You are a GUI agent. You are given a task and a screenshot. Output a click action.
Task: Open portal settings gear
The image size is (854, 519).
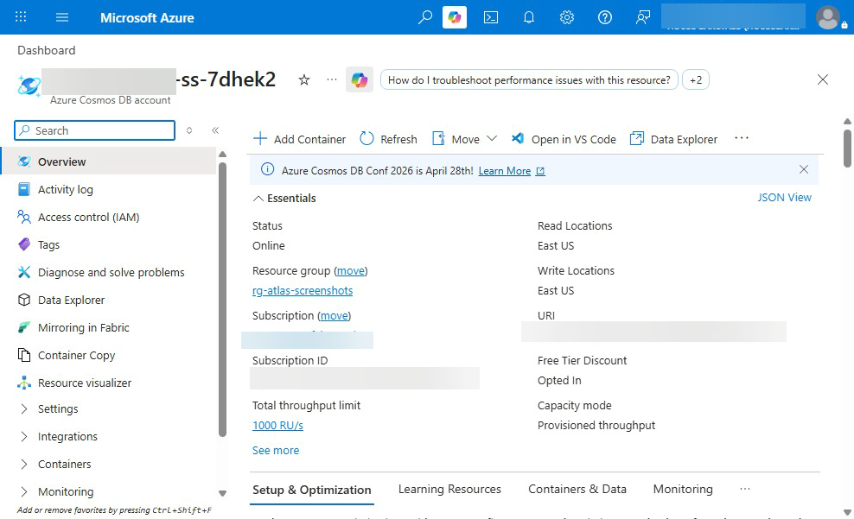(567, 17)
